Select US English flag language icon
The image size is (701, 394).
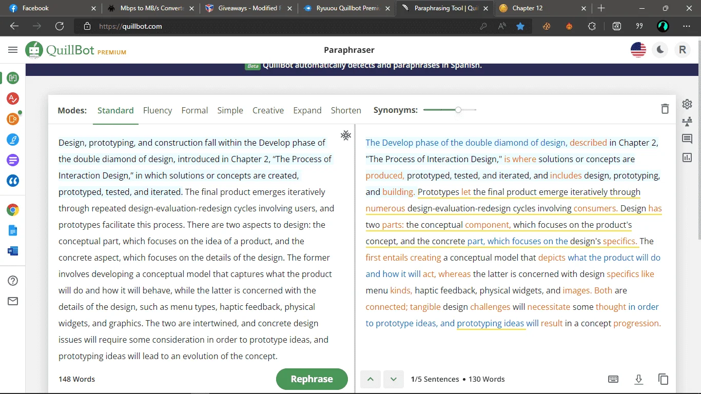(638, 50)
